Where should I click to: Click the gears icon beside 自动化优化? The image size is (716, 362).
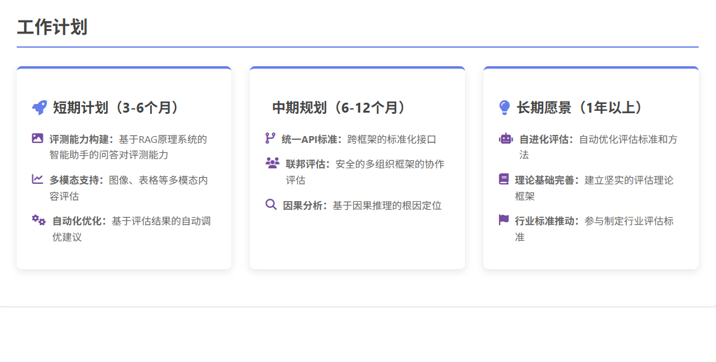(39, 220)
